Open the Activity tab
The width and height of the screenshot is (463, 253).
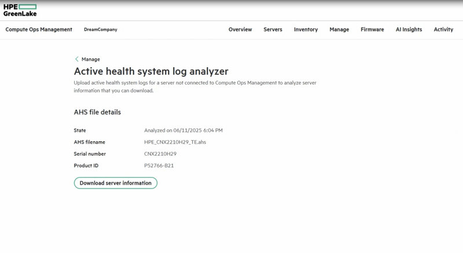point(443,30)
